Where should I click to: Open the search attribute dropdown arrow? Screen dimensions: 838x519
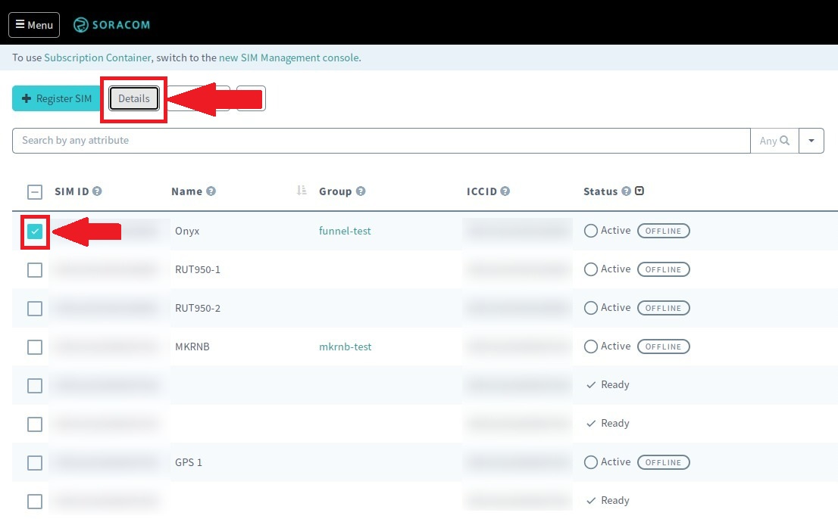coord(811,141)
